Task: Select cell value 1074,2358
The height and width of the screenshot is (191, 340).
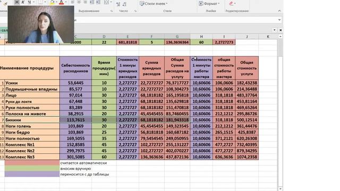Action: 246,157
